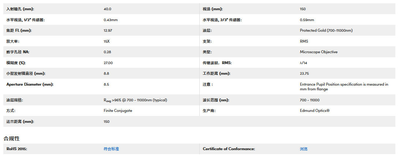The image size is (399, 164).
Task: Click the 23.75 working distance value
Action: 304,74
